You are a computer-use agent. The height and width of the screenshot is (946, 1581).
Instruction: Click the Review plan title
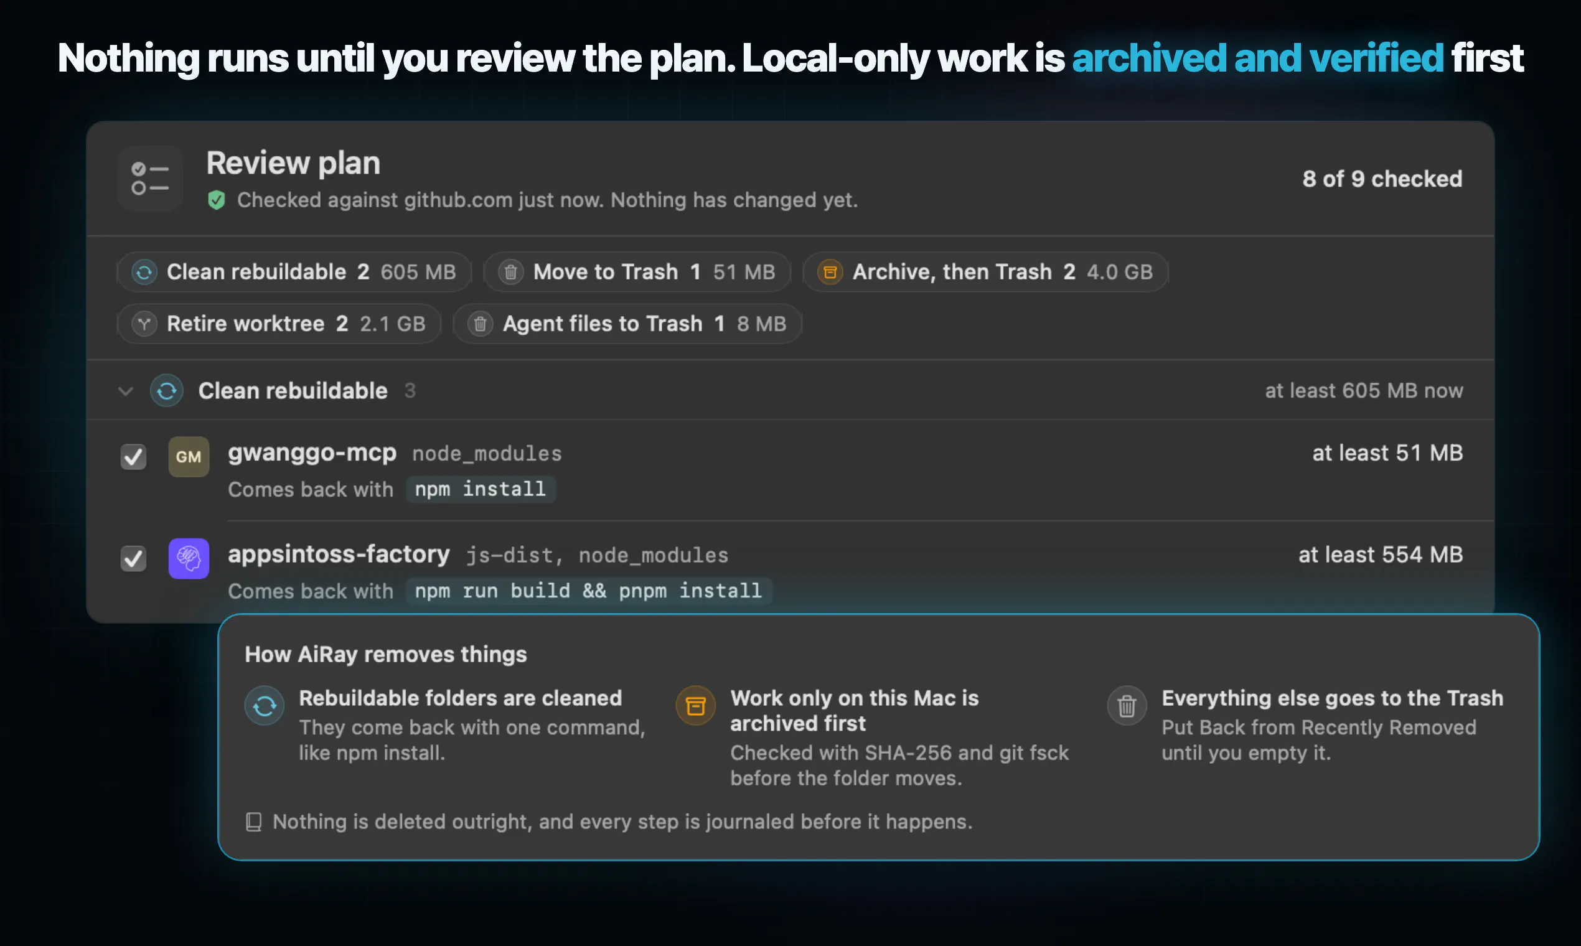[x=293, y=163]
